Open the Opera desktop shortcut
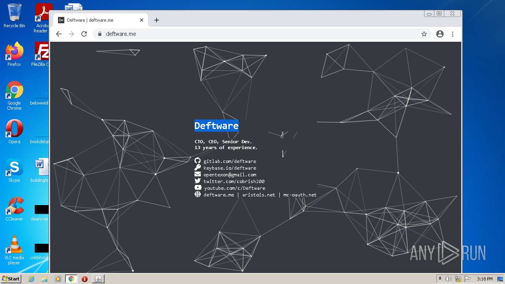Viewport: 505px width, 284px height. [14, 132]
